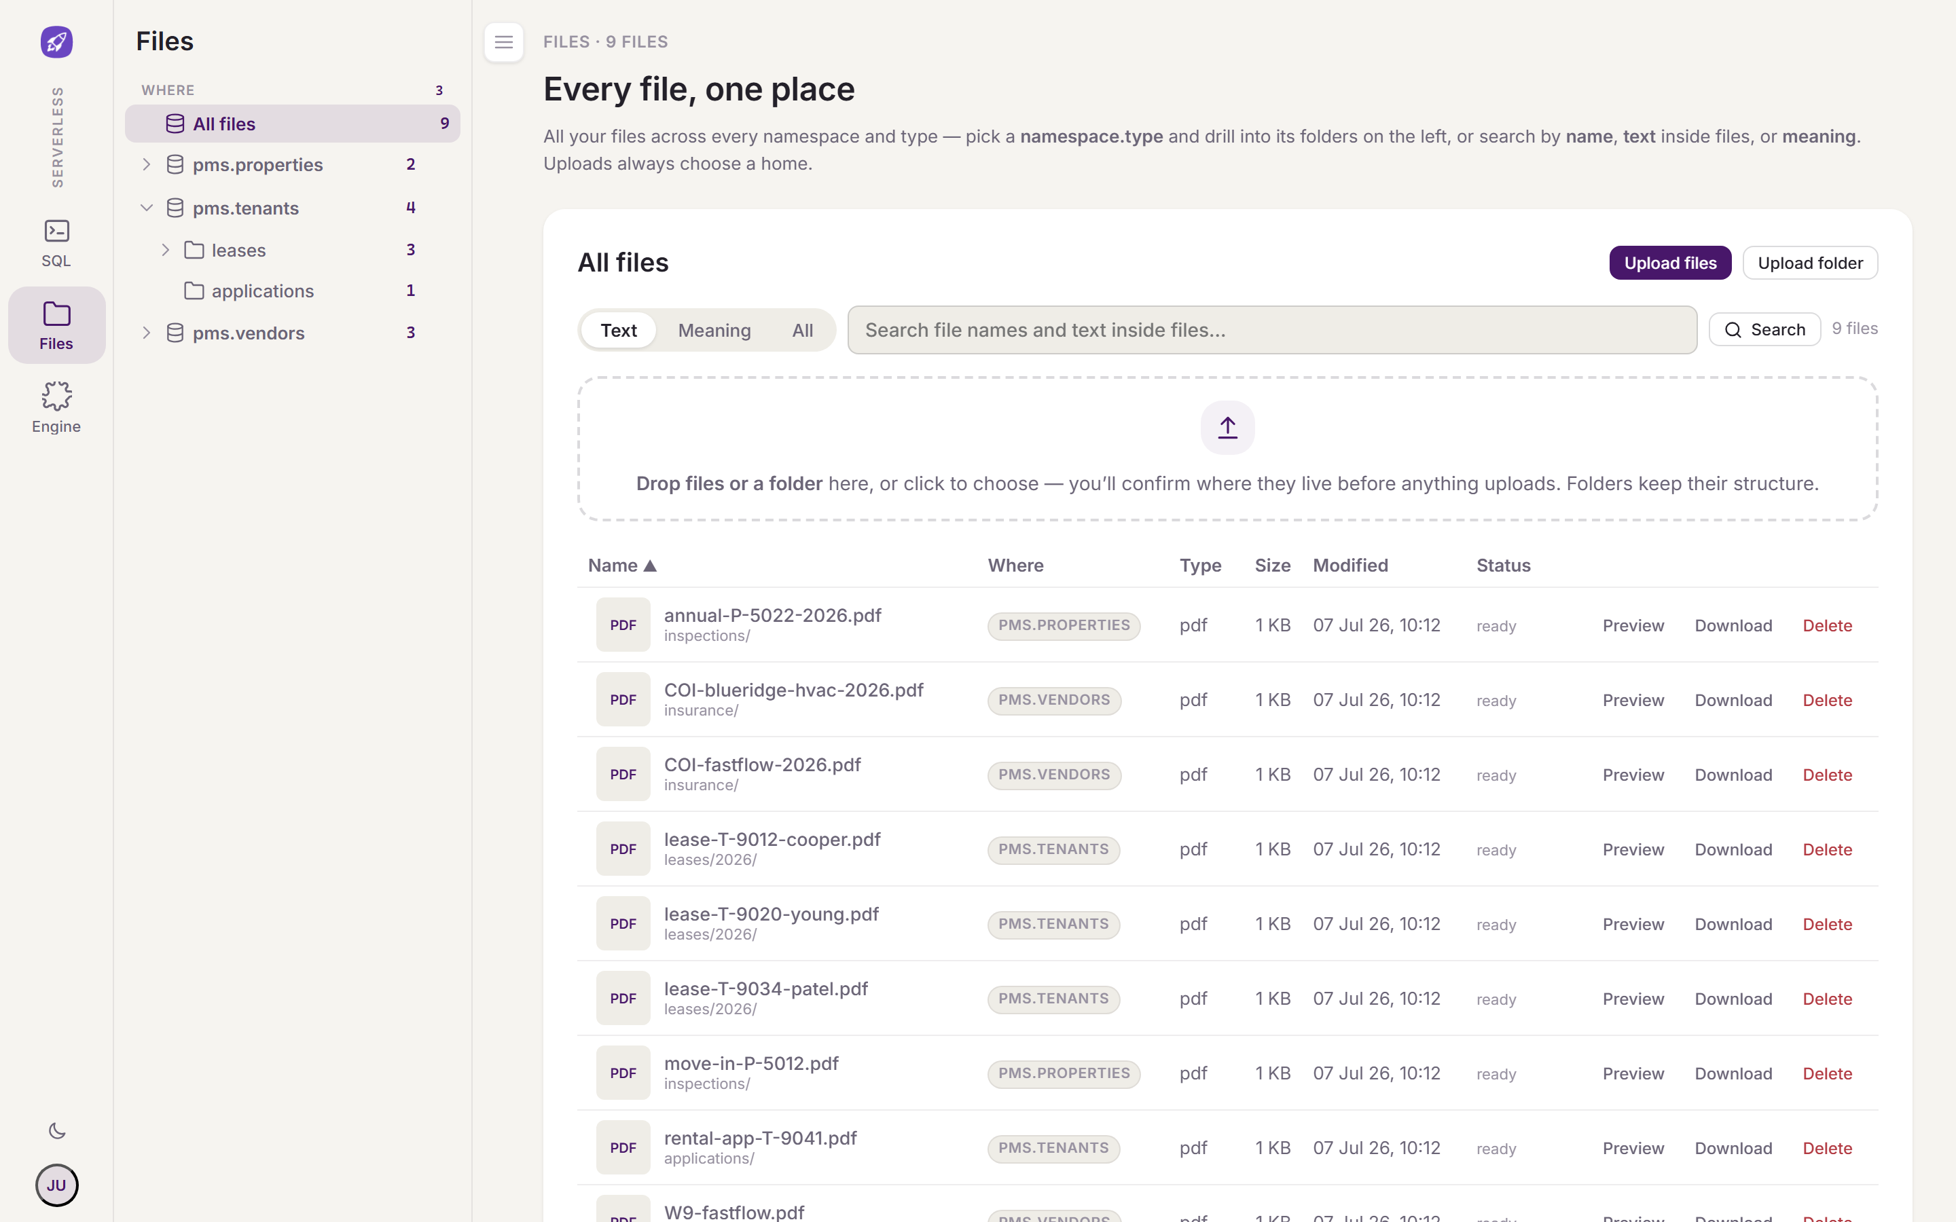Click the Upload files button
This screenshot has height=1222, width=1956.
pos(1670,263)
